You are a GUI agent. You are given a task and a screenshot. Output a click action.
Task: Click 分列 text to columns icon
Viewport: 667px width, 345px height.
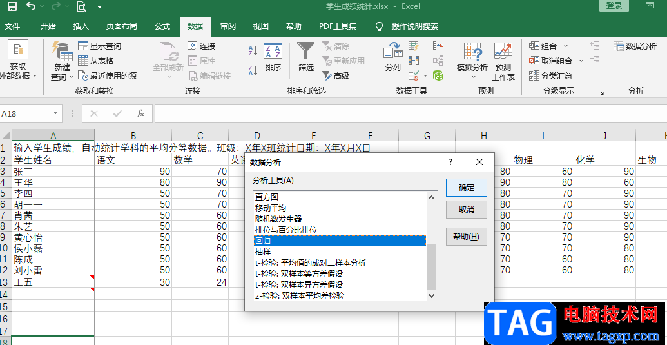(393, 51)
